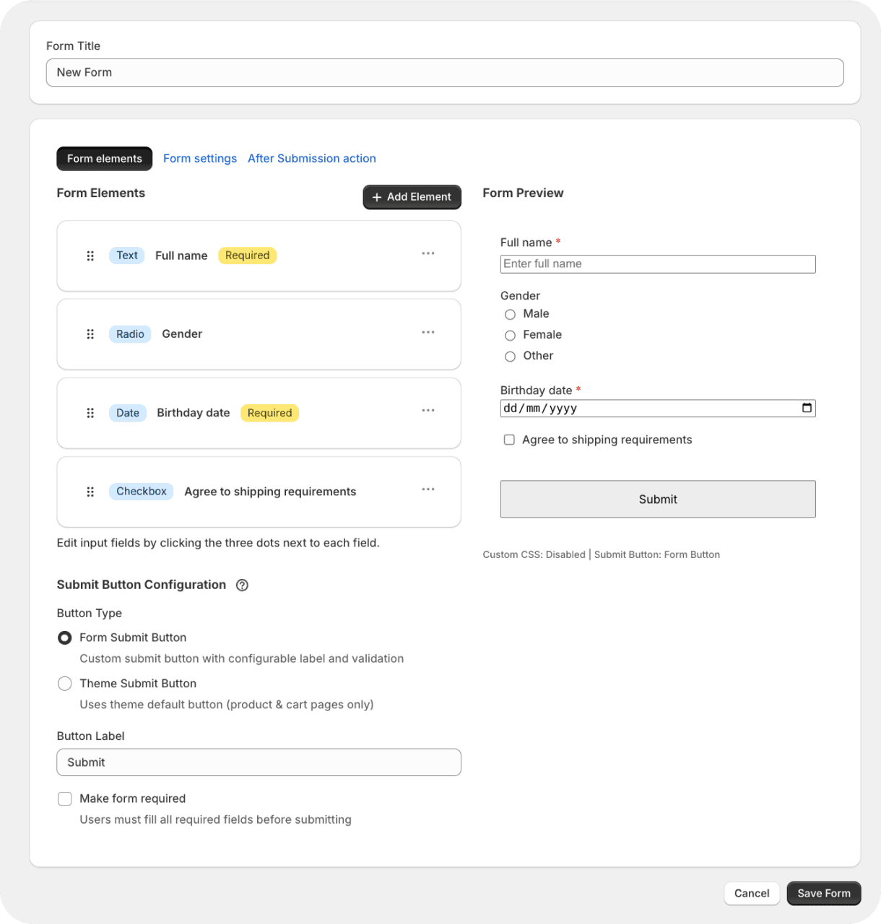The width and height of the screenshot is (881, 924).
Task: Click the Form Title input showing New Form
Action: (x=445, y=72)
